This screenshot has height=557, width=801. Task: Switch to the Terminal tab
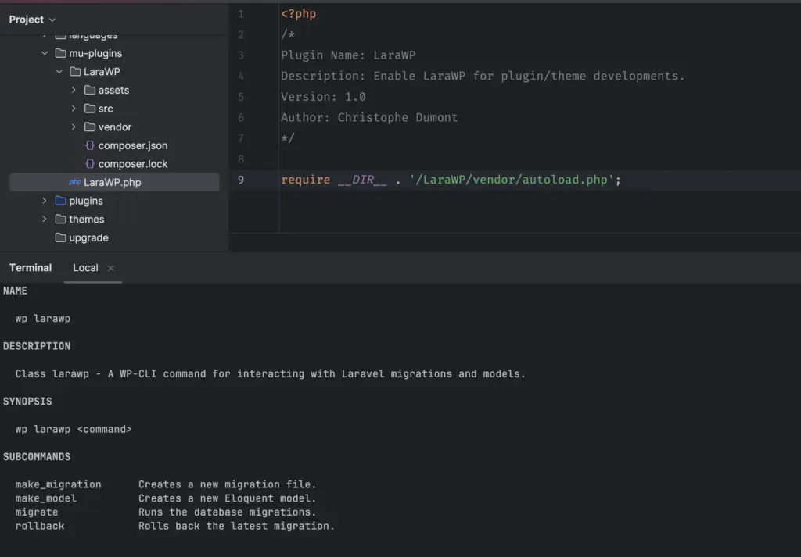(x=30, y=267)
